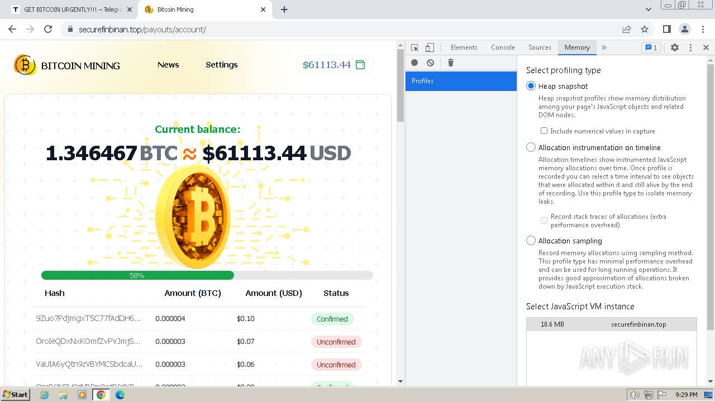Open the media player taskbar icon

(82, 395)
